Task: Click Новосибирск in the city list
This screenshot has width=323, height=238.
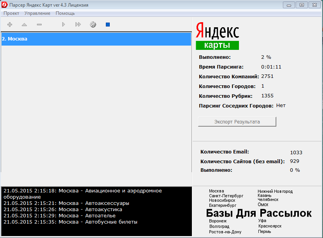Action: click(x=222, y=200)
